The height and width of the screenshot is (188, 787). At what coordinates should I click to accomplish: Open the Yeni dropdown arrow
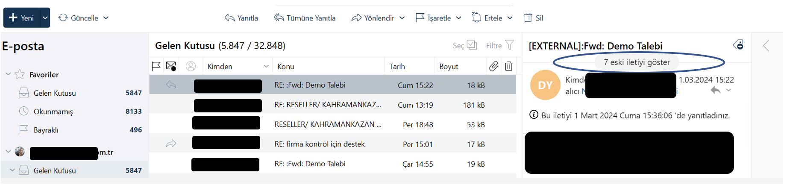pos(45,18)
